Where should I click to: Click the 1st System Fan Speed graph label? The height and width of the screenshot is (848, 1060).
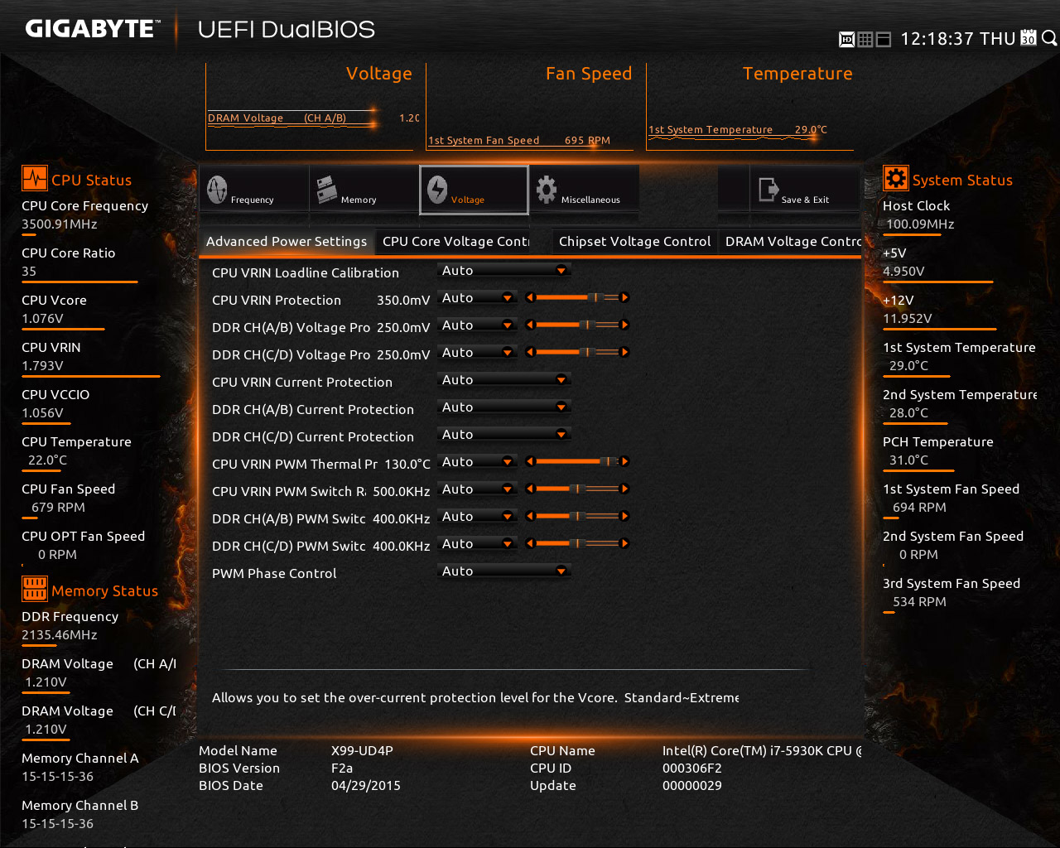point(484,140)
